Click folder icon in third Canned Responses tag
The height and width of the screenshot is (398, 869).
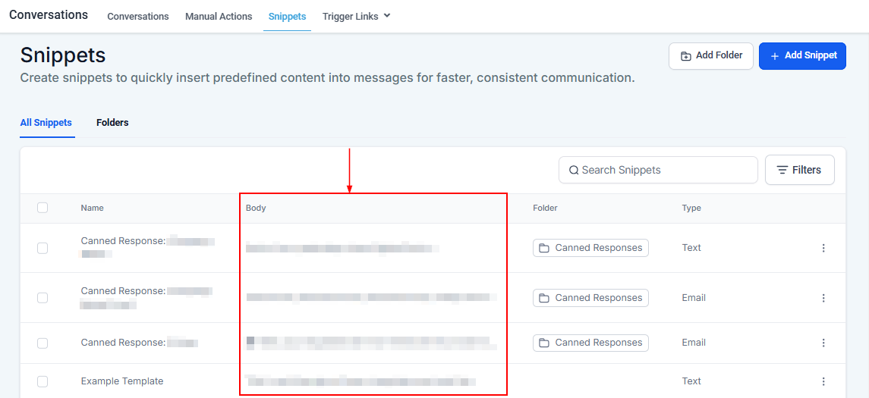click(544, 343)
